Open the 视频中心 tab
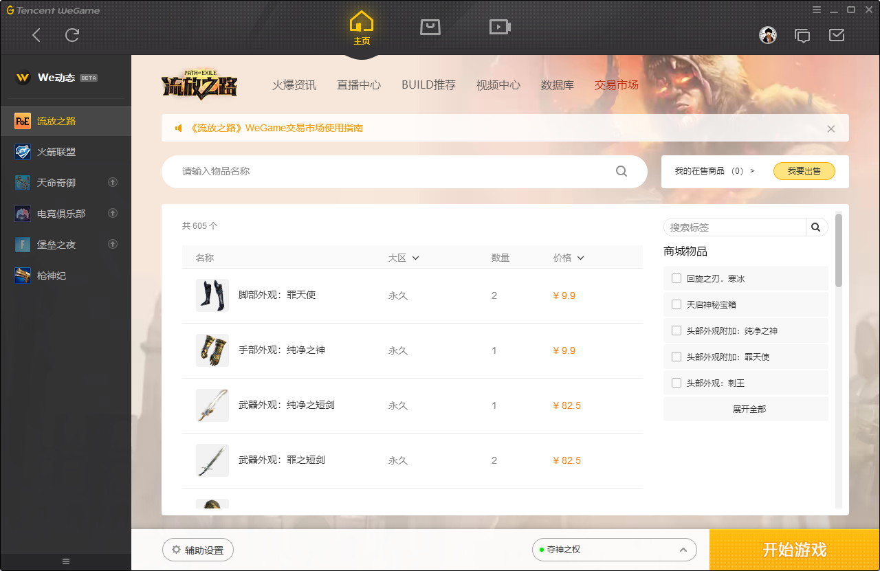880x571 pixels. [498, 85]
